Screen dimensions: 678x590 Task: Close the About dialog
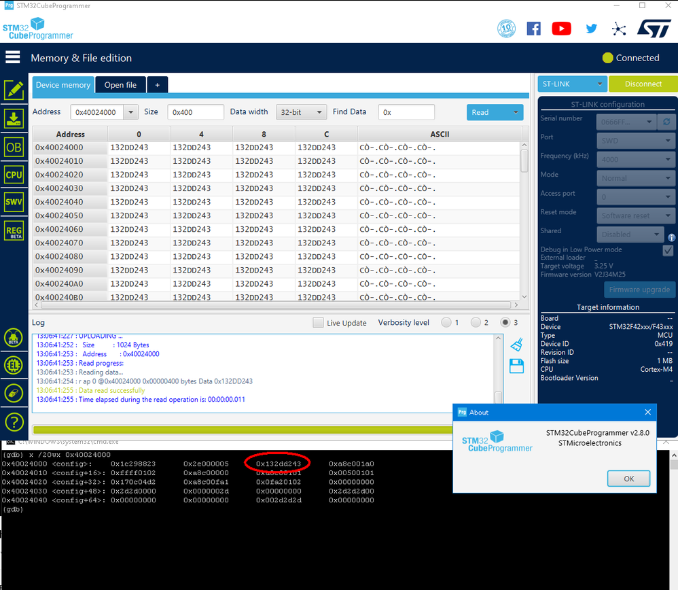click(647, 412)
